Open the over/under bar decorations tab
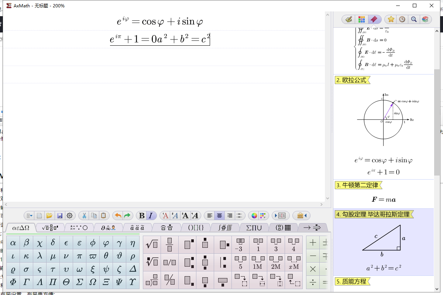 (166, 228)
